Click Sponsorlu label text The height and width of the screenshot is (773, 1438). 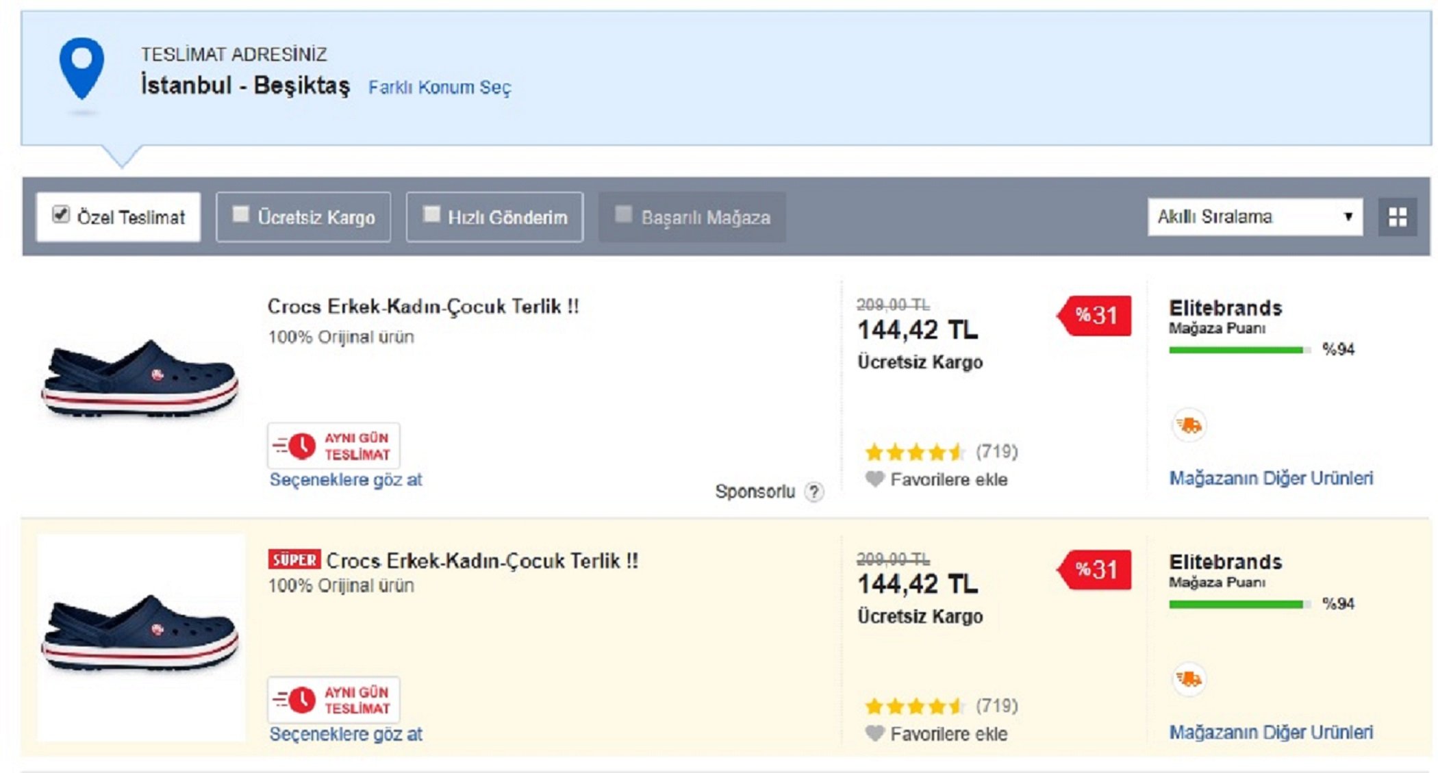coord(755,492)
